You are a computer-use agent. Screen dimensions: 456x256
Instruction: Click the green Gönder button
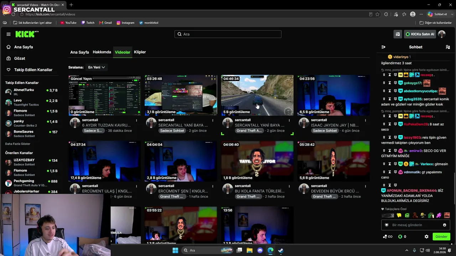[441, 236]
